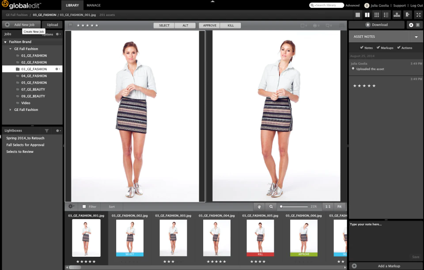Screen dimensions: 424x270
Task: Open the Lightboxes gear menu
Action: click(58, 131)
